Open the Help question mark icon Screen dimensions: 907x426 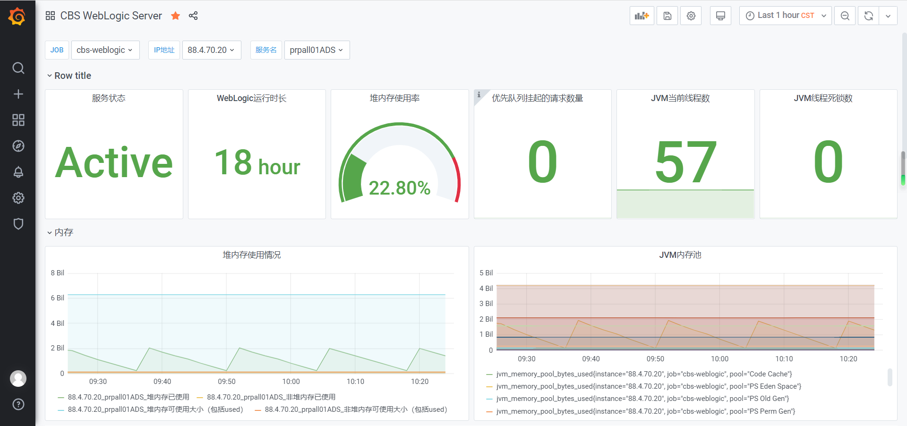tap(18, 404)
